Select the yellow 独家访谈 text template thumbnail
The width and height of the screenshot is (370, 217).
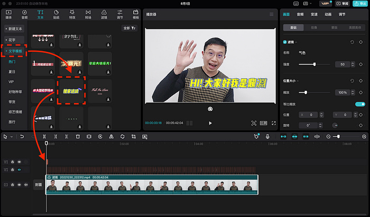click(x=71, y=91)
